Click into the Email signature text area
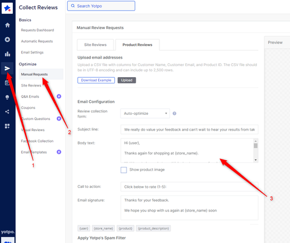The height and width of the screenshot is (243, 290). tap(190, 208)
